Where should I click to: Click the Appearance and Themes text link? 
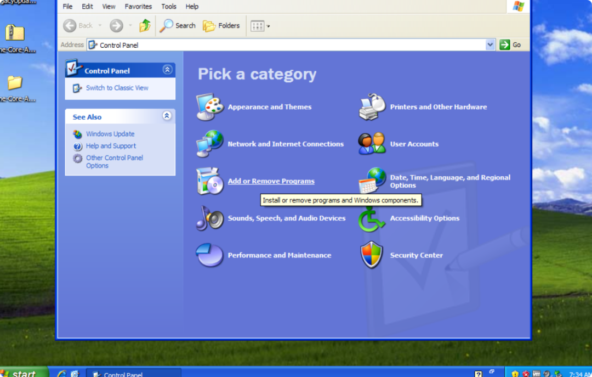tap(270, 107)
